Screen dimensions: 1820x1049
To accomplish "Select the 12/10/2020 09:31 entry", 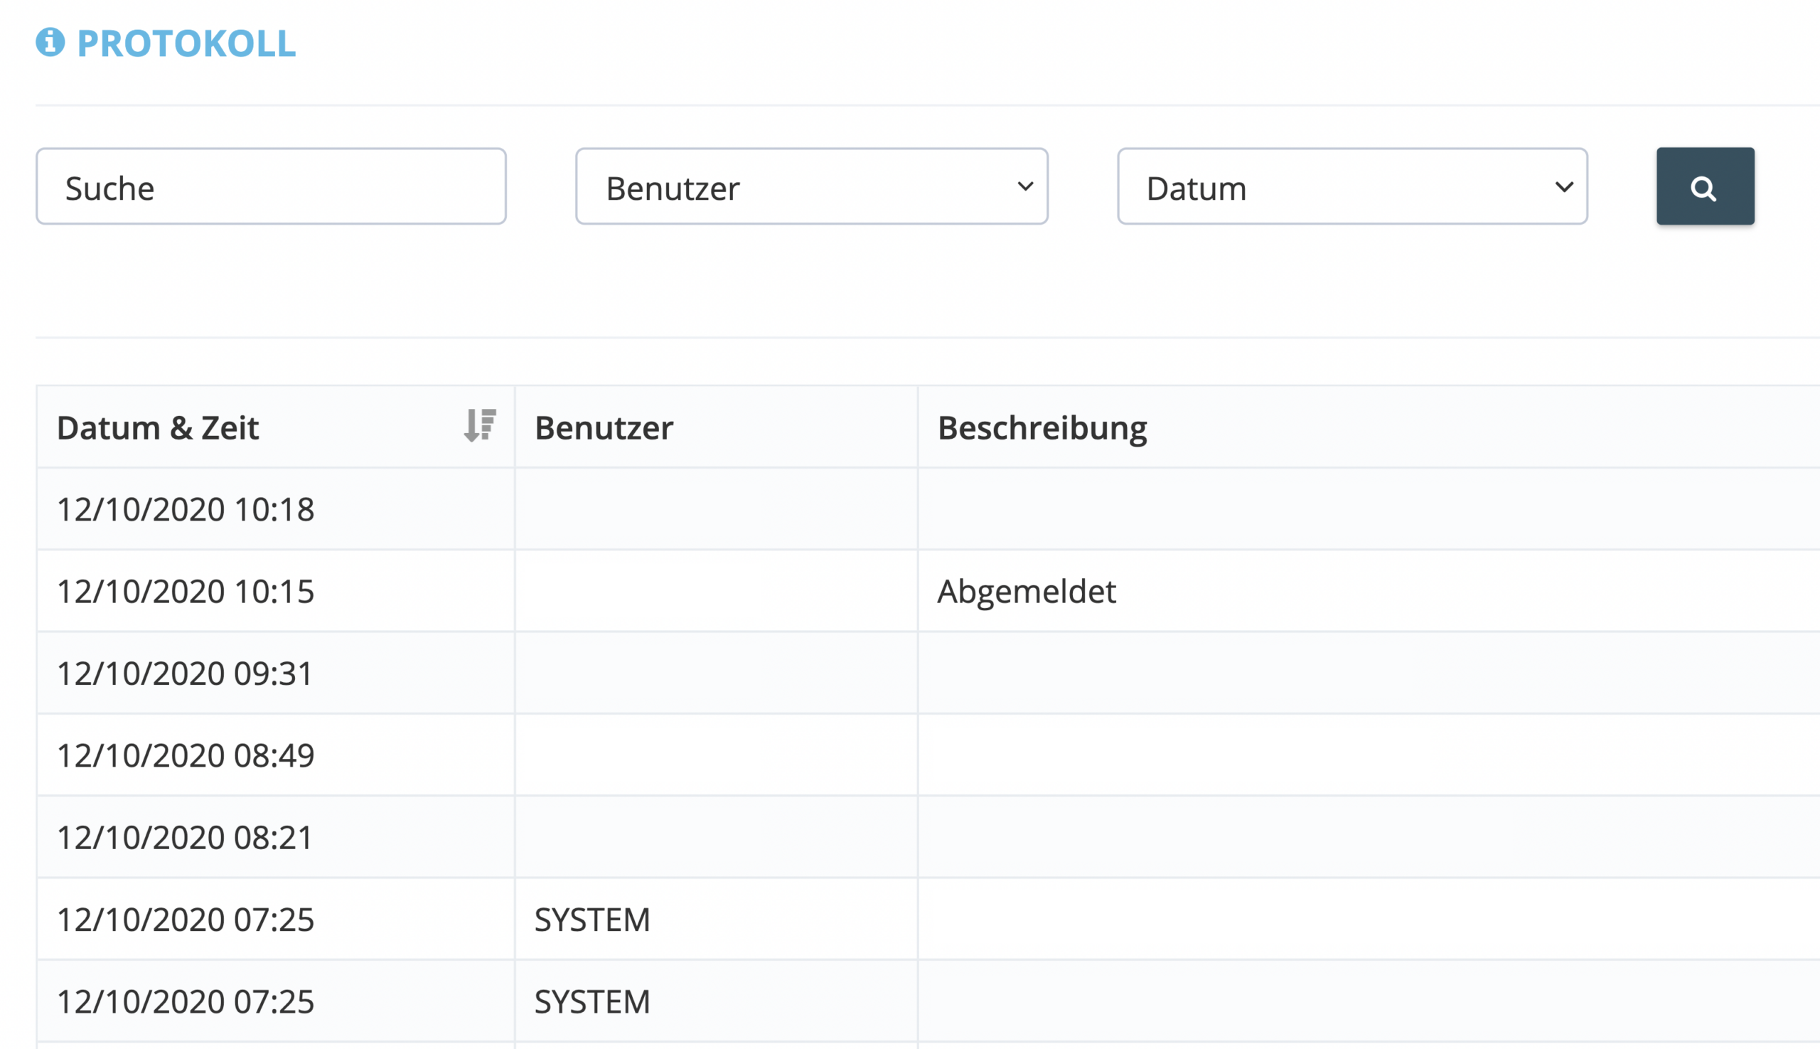I will click(x=928, y=673).
